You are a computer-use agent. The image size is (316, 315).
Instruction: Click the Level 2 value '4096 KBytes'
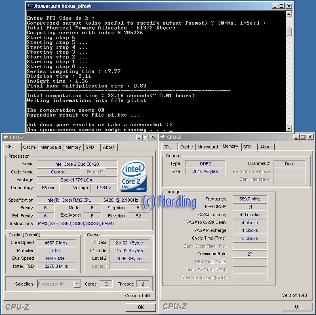click(x=129, y=259)
